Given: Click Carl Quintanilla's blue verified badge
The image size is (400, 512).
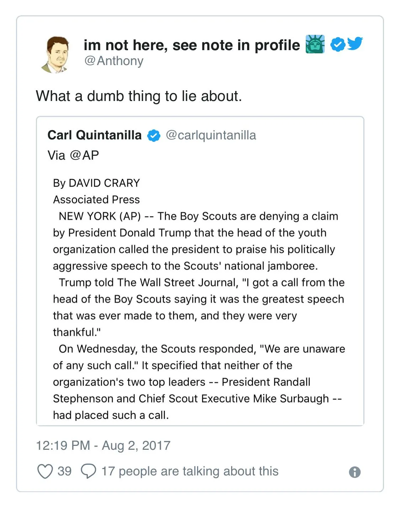Looking at the screenshot, I should tap(154, 135).
